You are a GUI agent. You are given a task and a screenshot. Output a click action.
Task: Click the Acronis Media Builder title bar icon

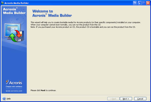2,3
